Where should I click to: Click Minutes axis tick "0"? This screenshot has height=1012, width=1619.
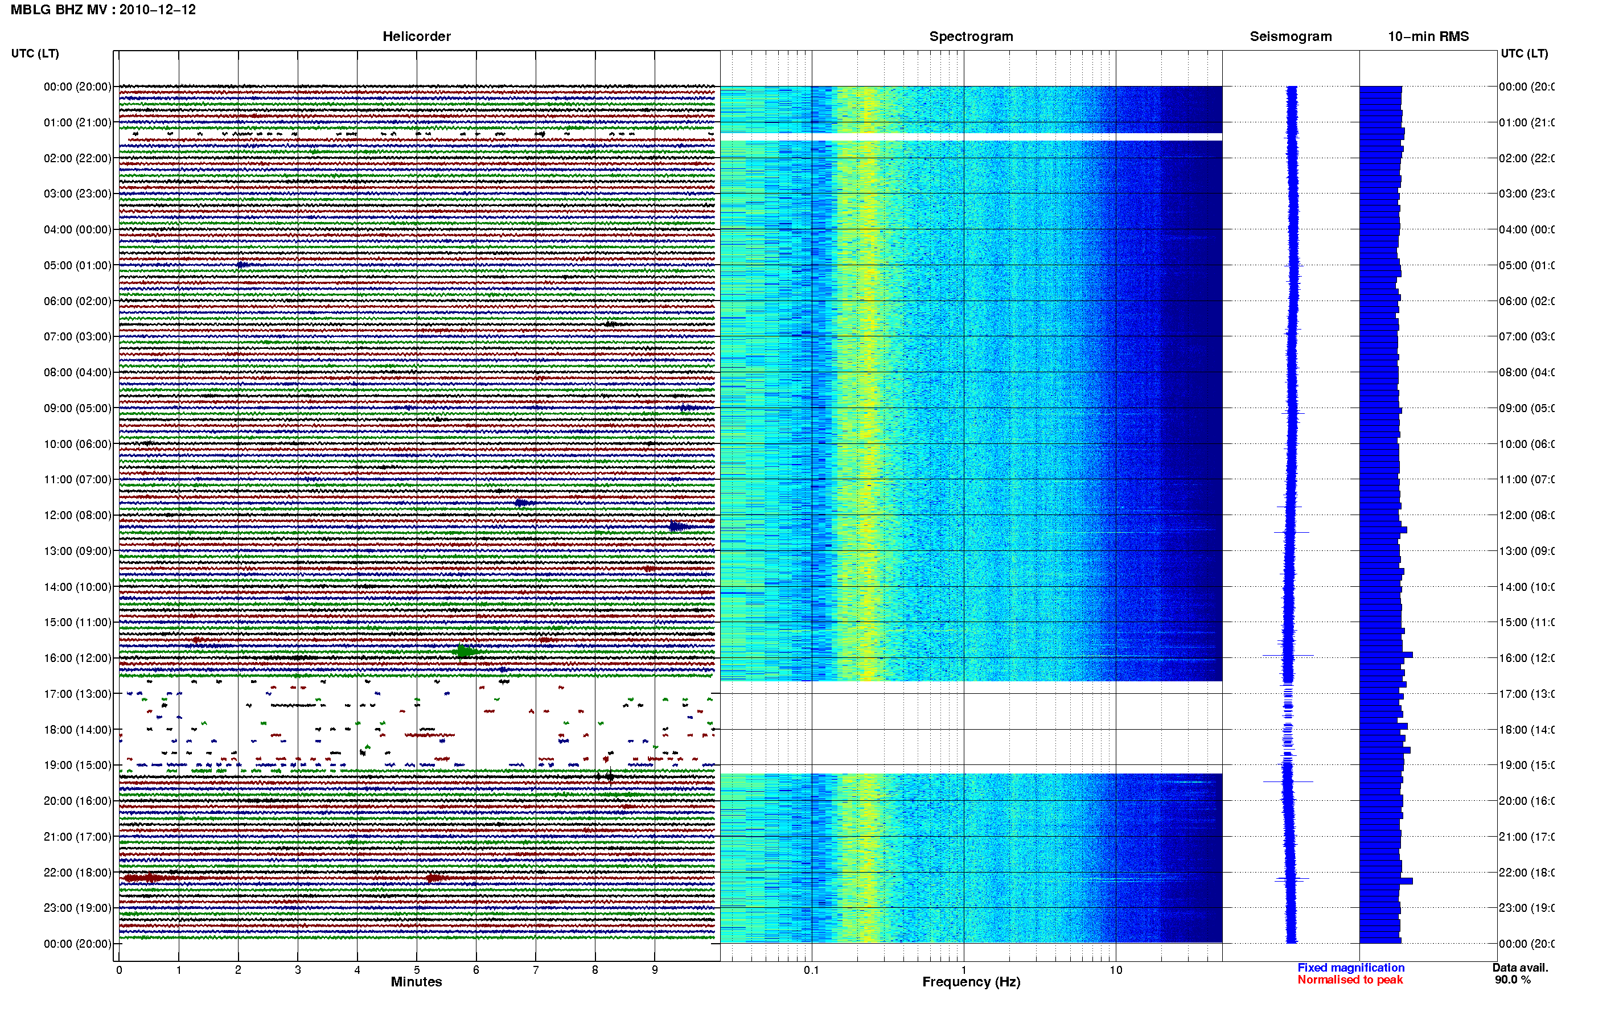tap(119, 970)
